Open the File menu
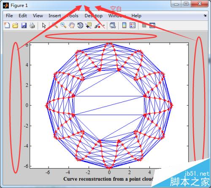The height and width of the screenshot is (188, 211). [x=9, y=16]
